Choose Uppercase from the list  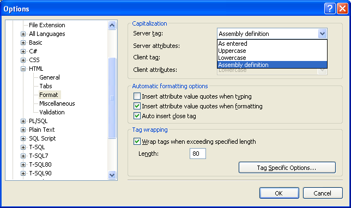tap(272, 51)
